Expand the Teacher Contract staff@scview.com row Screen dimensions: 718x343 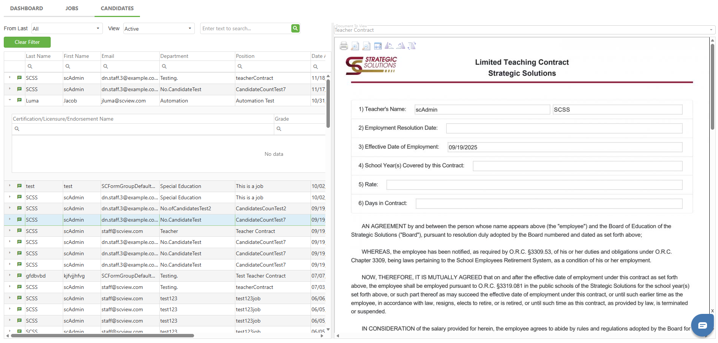click(10, 231)
